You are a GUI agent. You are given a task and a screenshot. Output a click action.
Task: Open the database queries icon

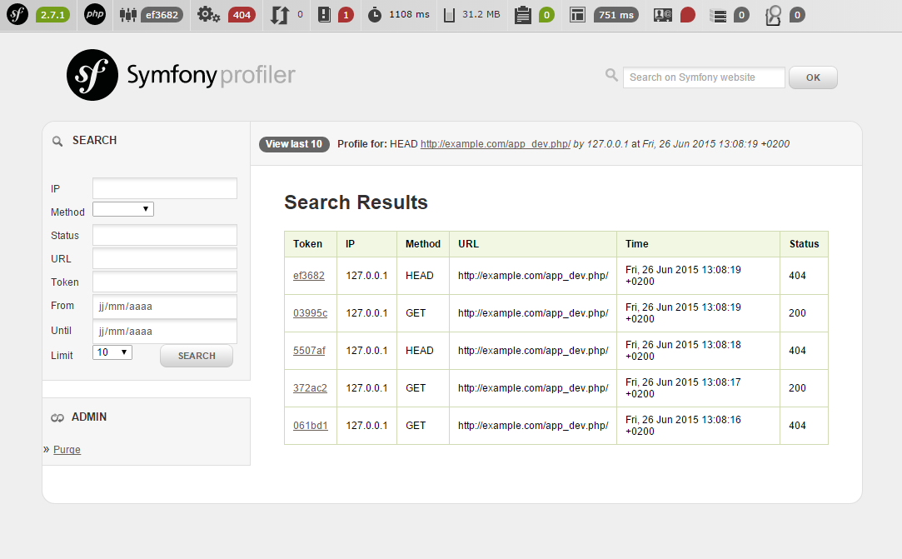tap(718, 16)
